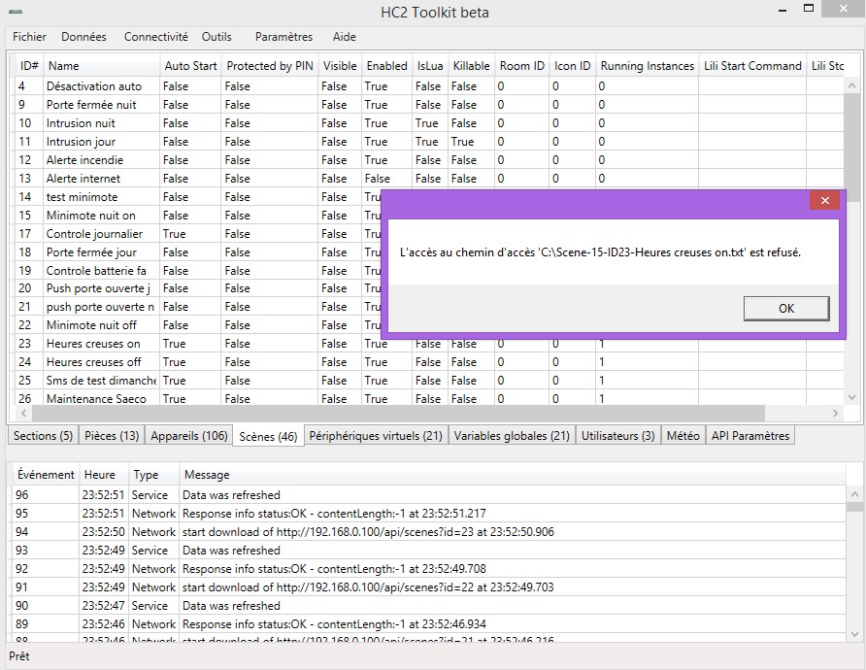The height and width of the screenshot is (670, 866).
Task: Select log event 94 download of scene id=23
Action: [x=430, y=532]
